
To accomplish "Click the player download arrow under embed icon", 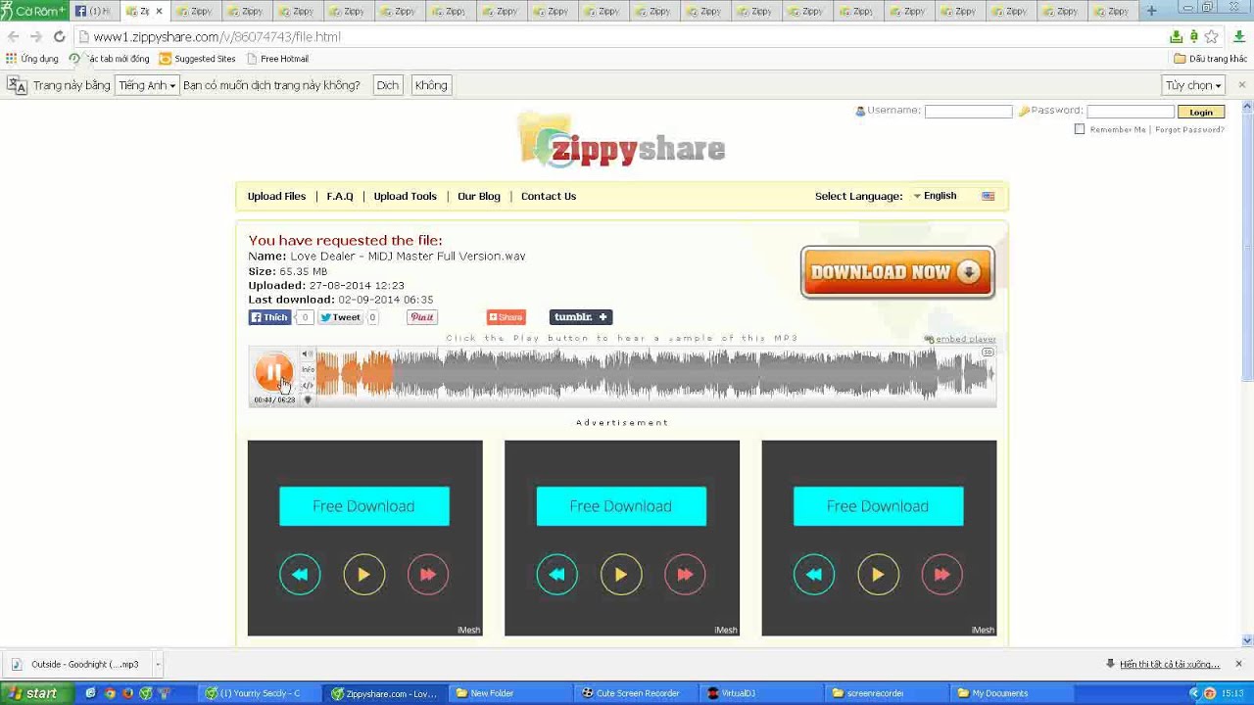I will point(308,399).
